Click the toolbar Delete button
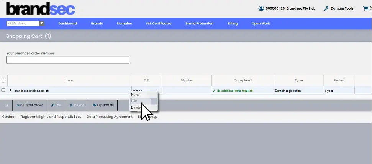 77,105
